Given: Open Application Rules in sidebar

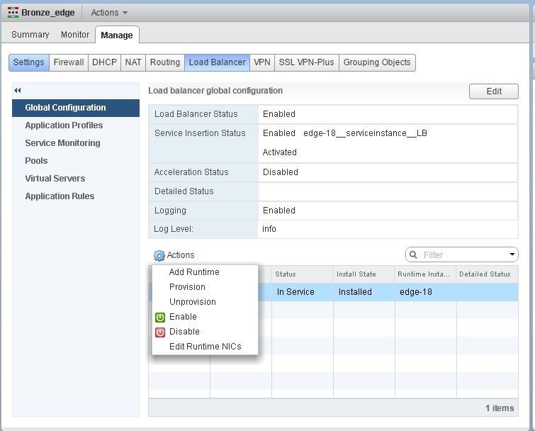Looking at the screenshot, I should [60, 196].
